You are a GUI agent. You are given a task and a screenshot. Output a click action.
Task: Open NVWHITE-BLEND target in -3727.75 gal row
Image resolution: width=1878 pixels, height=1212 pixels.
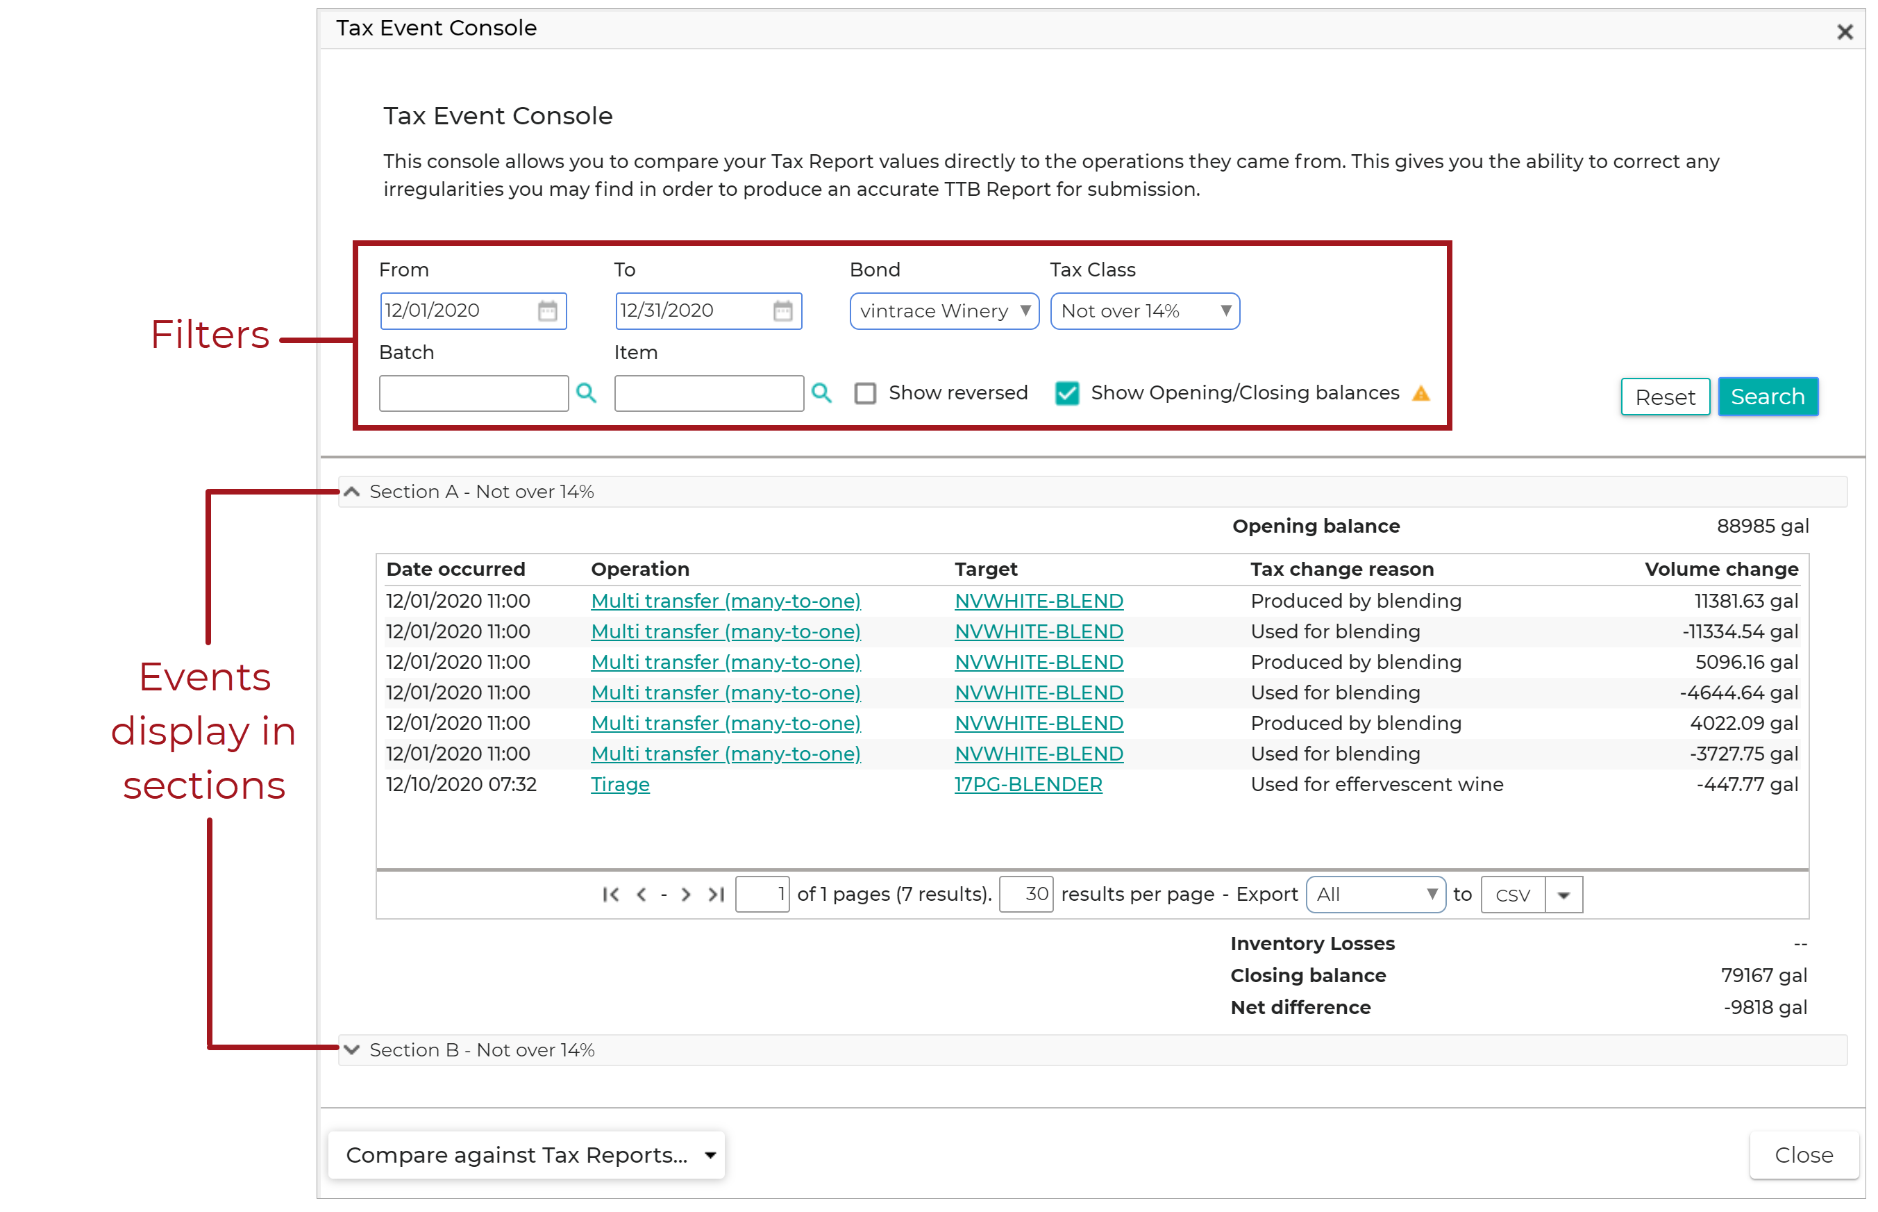(1039, 754)
